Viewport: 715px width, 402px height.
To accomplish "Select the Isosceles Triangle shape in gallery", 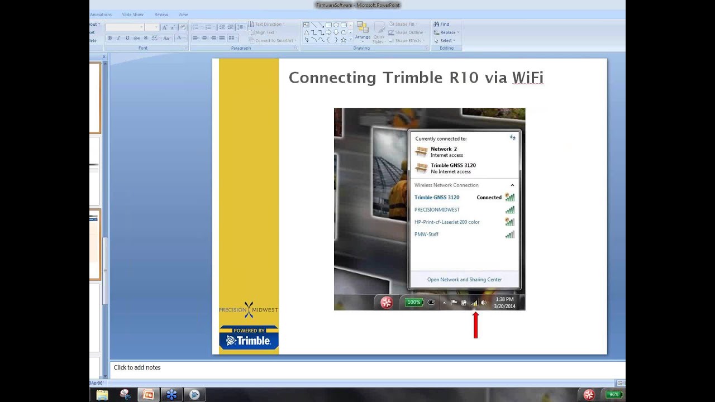I will click(307, 32).
